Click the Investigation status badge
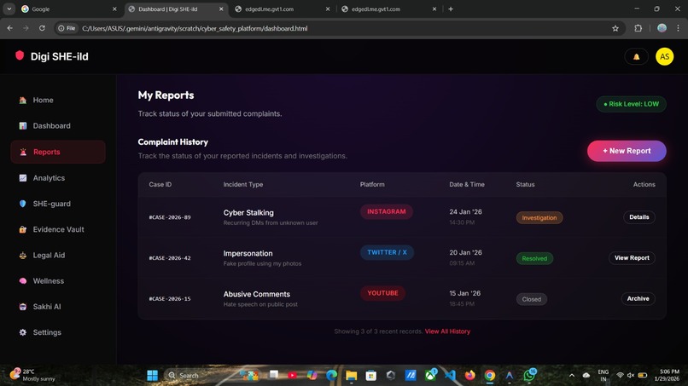Viewport: 688px width, 386px height. (539, 218)
